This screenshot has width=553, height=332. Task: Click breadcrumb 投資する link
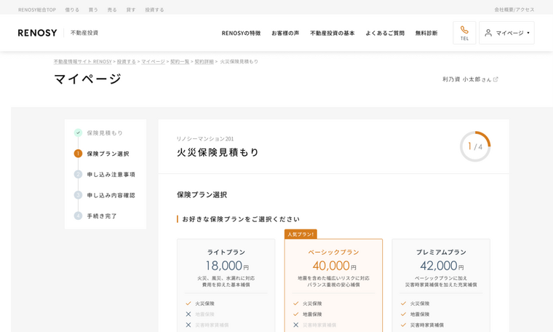point(127,62)
